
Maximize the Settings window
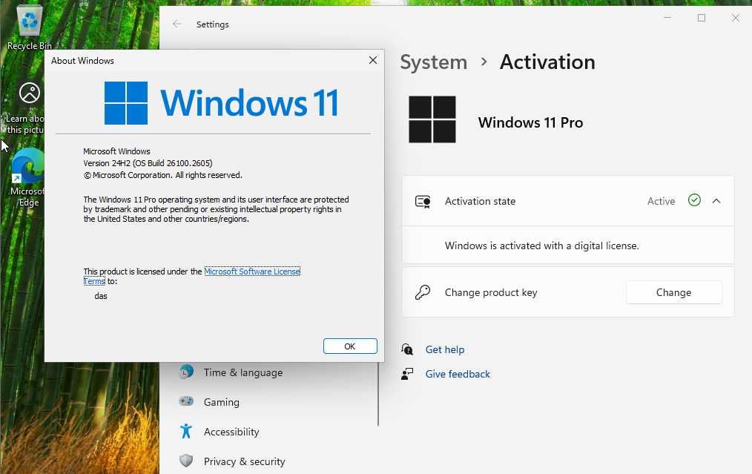(x=701, y=18)
